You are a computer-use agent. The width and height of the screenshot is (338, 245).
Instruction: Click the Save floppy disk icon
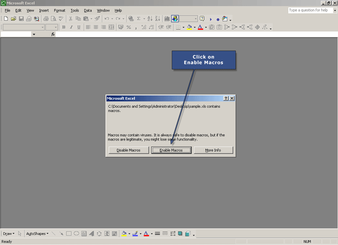click(x=21, y=19)
